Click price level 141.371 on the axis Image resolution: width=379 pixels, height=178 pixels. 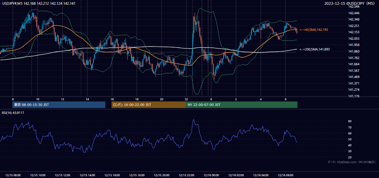(354, 83)
